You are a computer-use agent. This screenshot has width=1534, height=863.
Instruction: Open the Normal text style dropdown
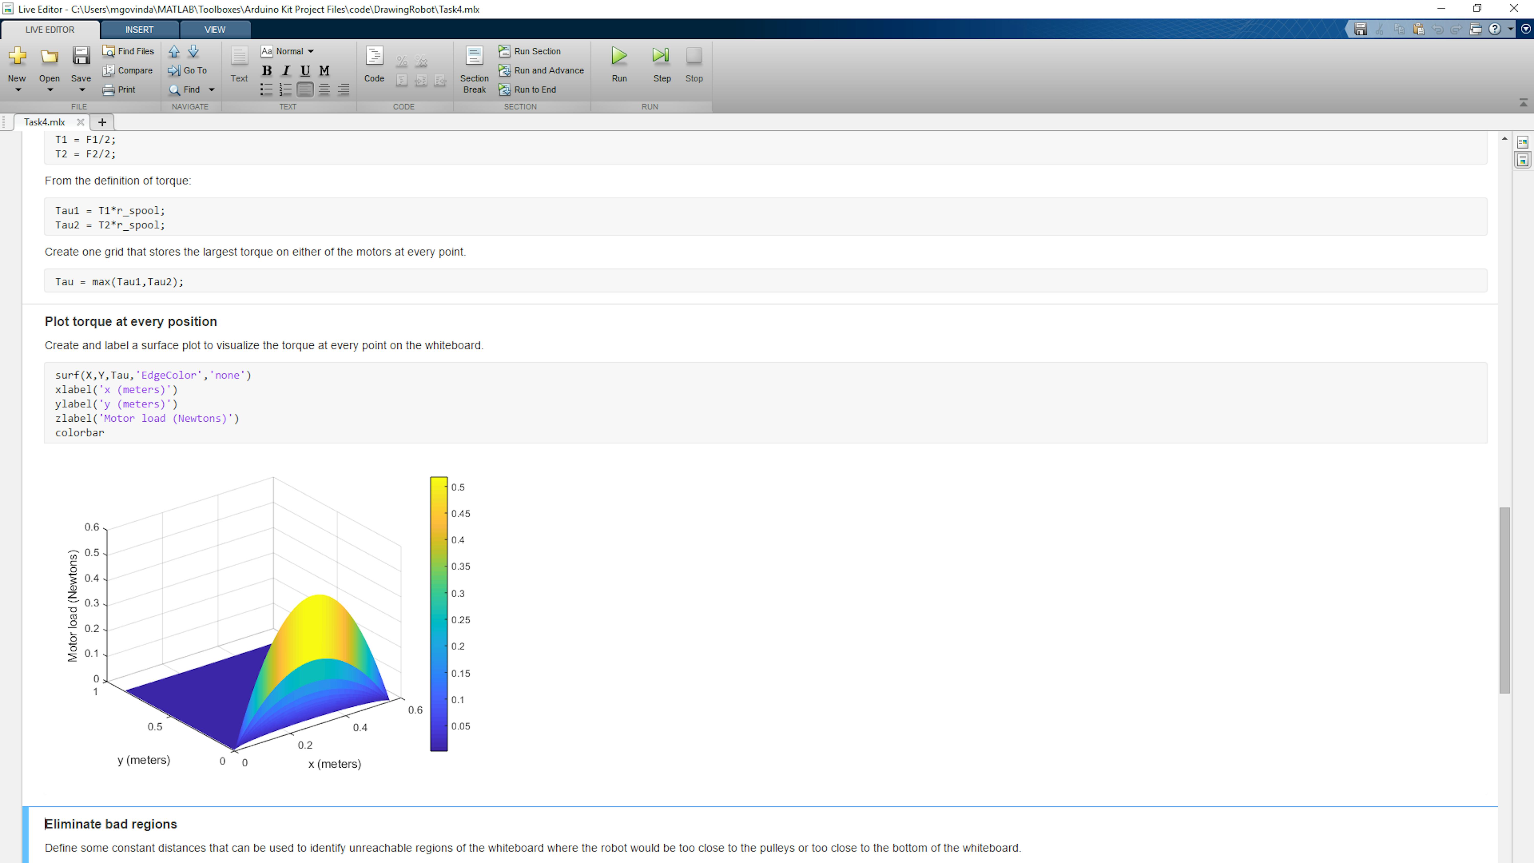click(x=287, y=51)
